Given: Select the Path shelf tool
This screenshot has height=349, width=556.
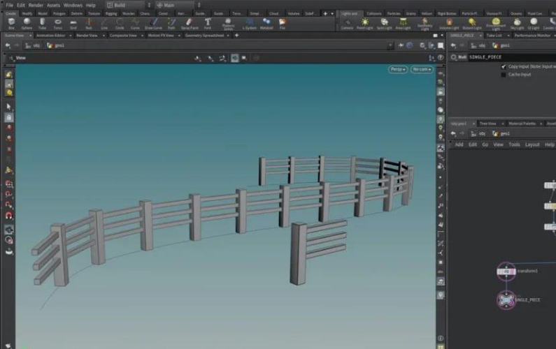Looking at the screenshot, I should click(x=171, y=24).
